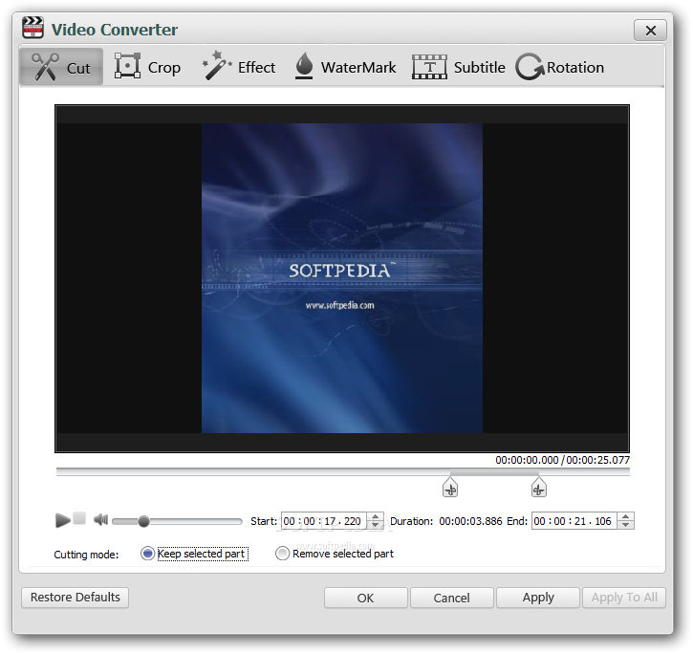Click the video preview area
The width and height of the screenshot is (693, 654).
click(342, 278)
